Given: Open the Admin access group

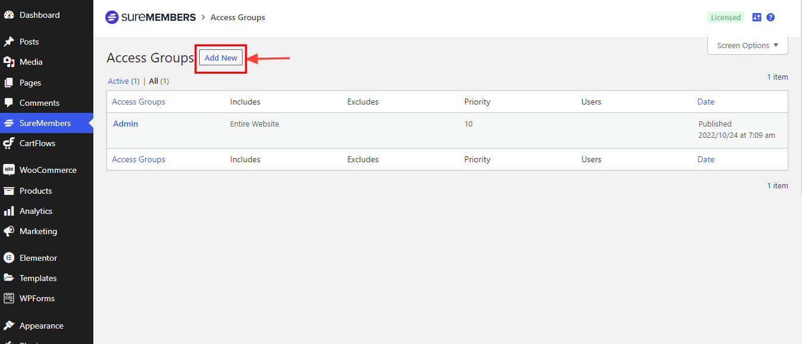Looking at the screenshot, I should (125, 124).
